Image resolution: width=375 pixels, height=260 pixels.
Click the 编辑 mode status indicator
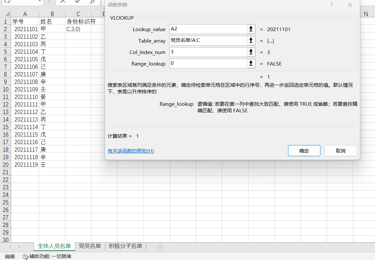coord(10,256)
